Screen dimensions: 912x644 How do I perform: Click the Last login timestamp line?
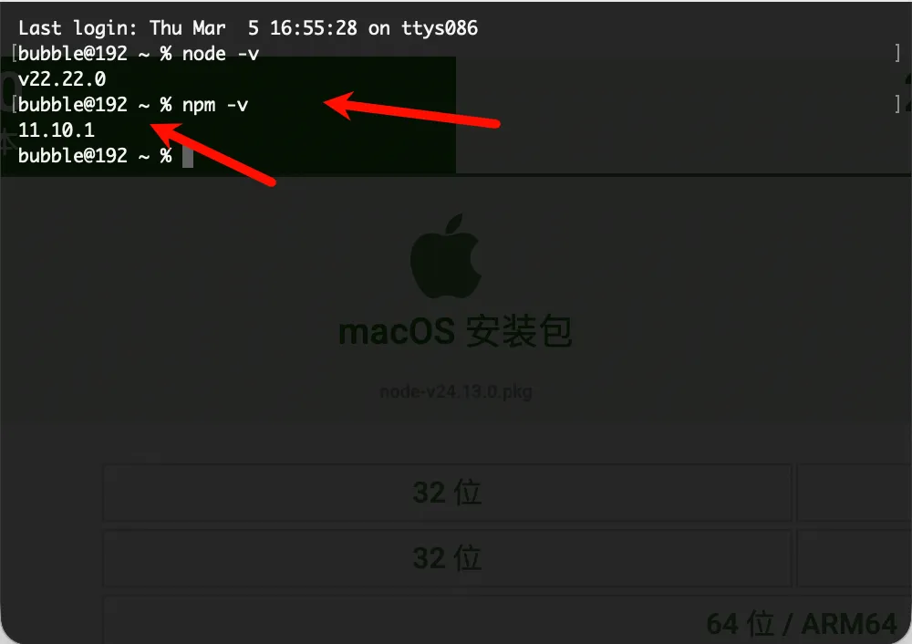[248, 28]
